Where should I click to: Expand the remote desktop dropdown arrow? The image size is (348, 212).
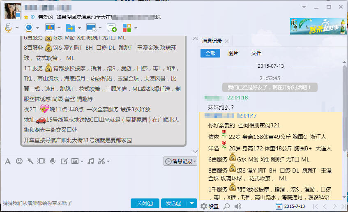(100, 28)
